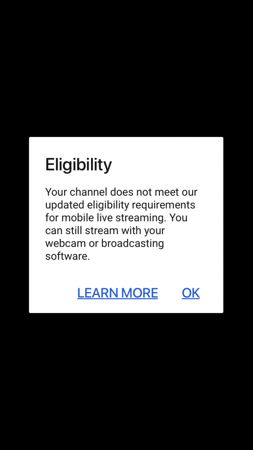The height and width of the screenshot is (450, 253).
Task: Click the word "Your" starting the message
Action: pyautogui.click(x=56, y=192)
